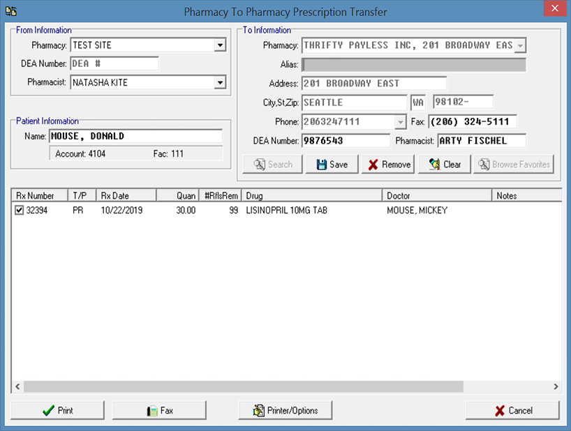Click the From DEA Number input field
The image size is (571, 431).
click(114, 64)
